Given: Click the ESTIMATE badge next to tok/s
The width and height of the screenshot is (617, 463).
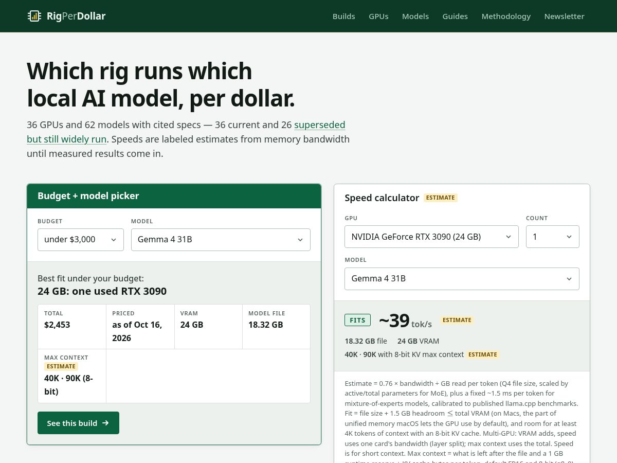Looking at the screenshot, I should tap(457, 320).
